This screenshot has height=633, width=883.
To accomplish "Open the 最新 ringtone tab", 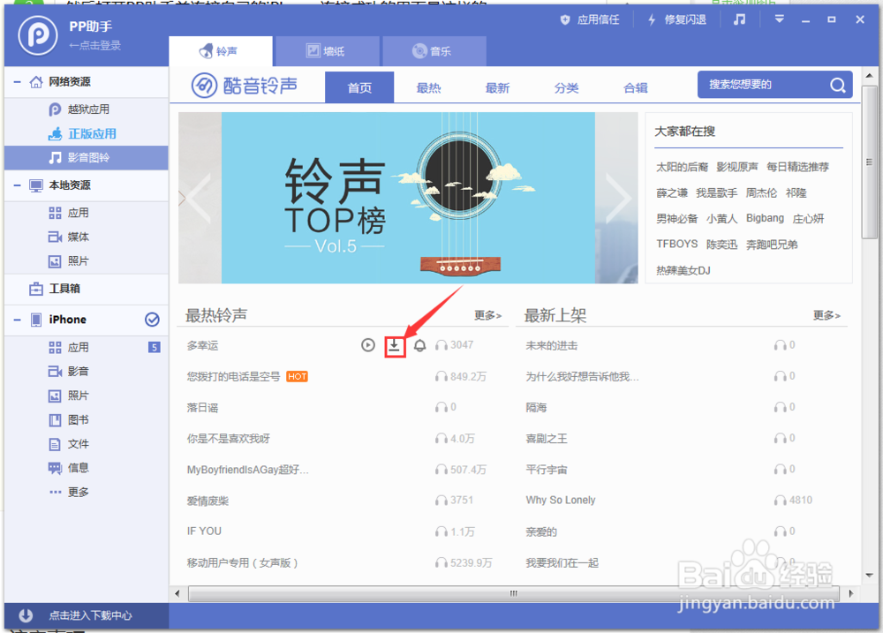I will click(x=497, y=87).
